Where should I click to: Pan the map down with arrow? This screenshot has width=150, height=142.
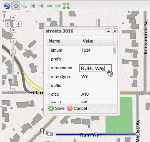click(x=13, y=30)
